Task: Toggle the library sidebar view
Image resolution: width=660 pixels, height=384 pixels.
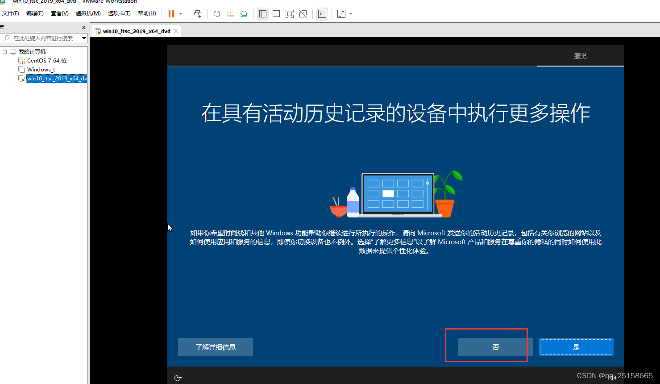Action: tap(263, 14)
